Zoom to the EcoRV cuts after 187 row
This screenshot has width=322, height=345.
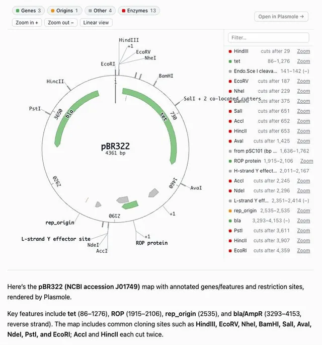click(x=303, y=81)
